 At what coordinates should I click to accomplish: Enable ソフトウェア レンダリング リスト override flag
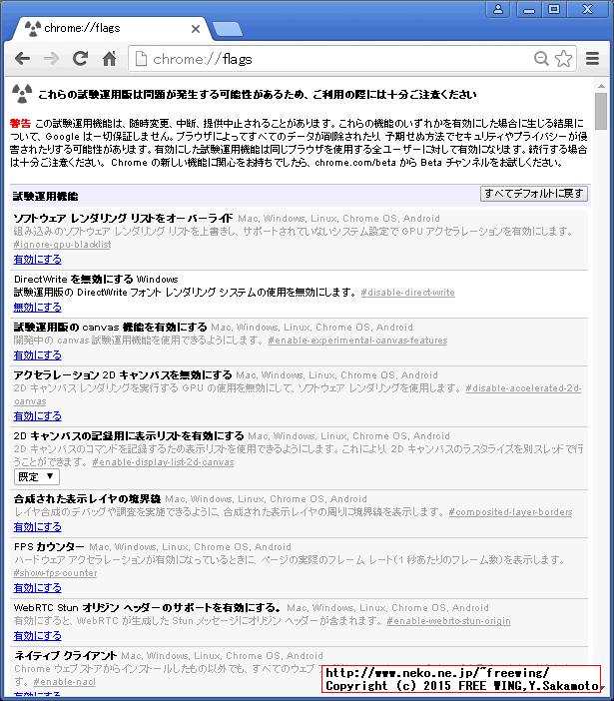click(x=38, y=260)
